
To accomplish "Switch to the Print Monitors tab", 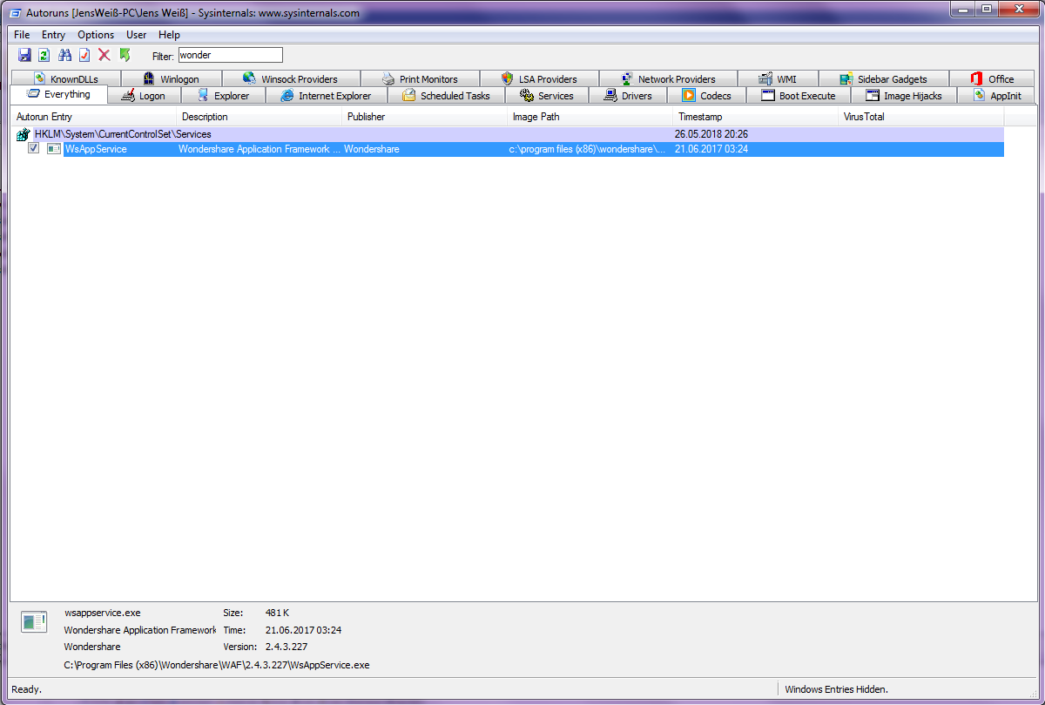I will (419, 78).
